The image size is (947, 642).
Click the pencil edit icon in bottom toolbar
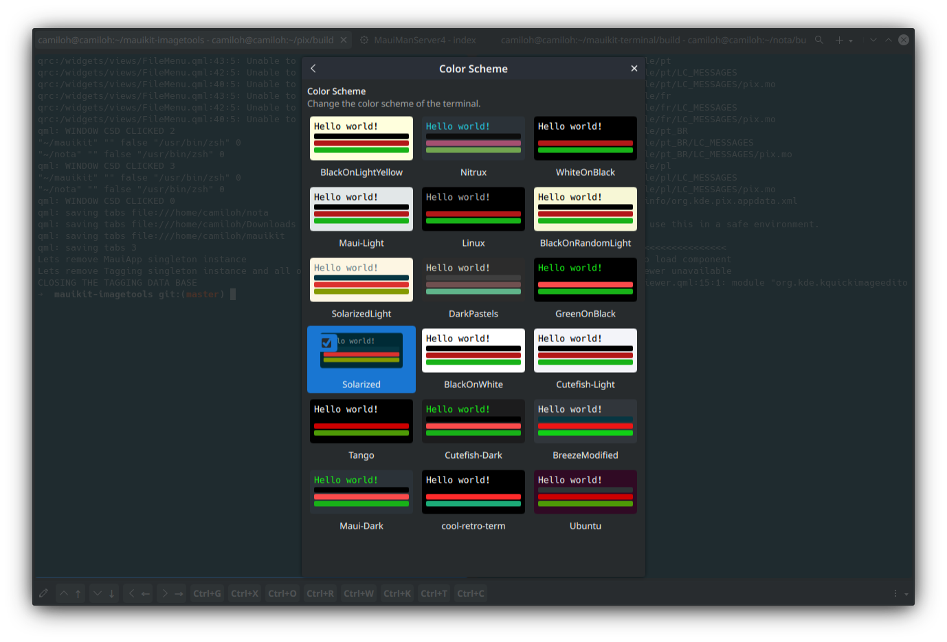[44, 593]
